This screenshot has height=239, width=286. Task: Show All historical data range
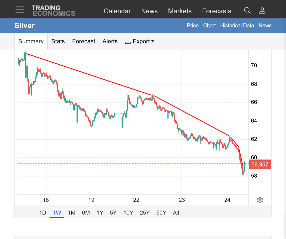pos(176,213)
